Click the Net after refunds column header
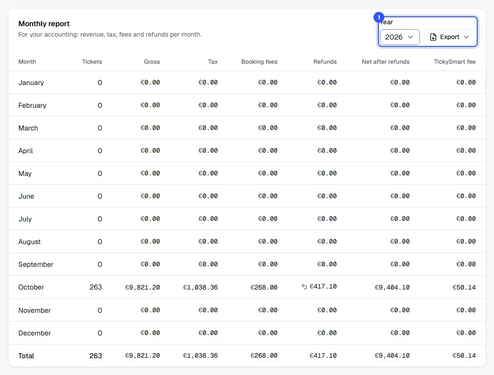Screen dimensions: 494x375 pyautogui.click(x=386, y=62)
